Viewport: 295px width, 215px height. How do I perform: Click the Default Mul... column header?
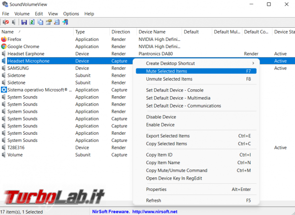click(227, 32)
